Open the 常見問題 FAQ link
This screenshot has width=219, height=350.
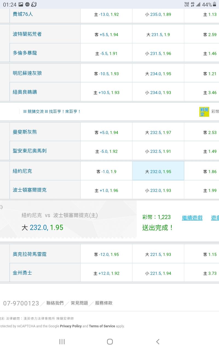(x=79, y=303)
